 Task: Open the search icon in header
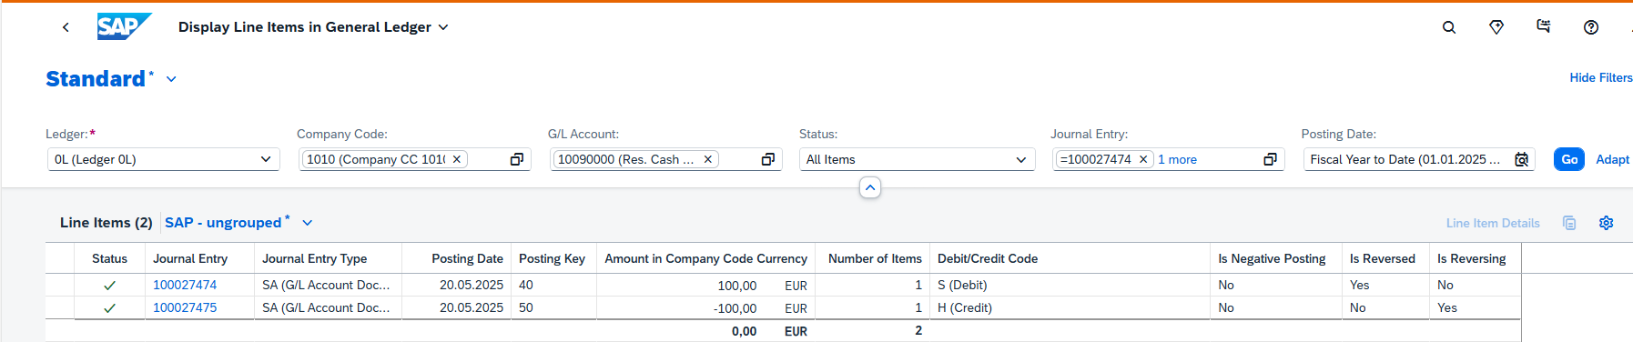[1449, 27]
